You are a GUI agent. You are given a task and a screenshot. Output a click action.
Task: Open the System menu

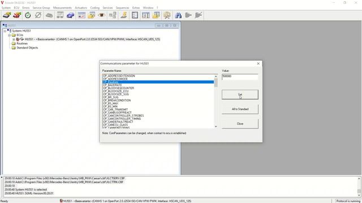[6, 7]
